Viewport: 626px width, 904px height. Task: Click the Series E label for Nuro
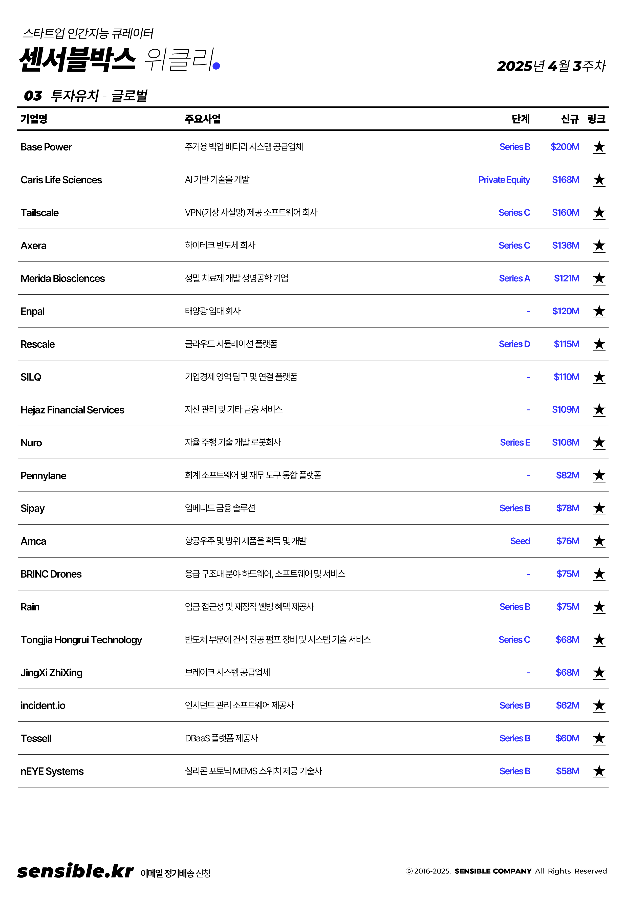[x=515, y=443]
